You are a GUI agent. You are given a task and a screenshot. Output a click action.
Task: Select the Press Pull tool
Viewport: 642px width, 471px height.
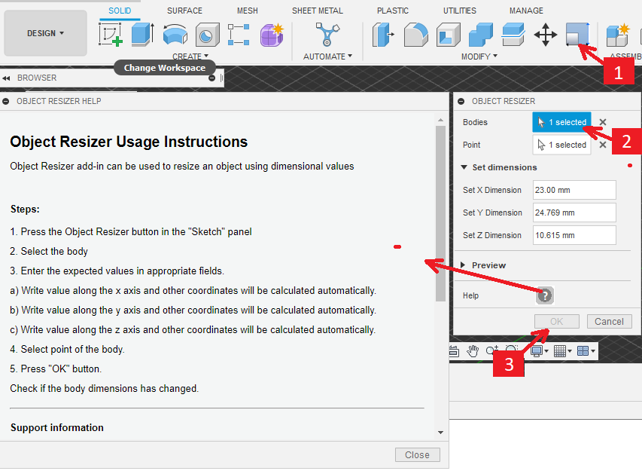point(383,35)
